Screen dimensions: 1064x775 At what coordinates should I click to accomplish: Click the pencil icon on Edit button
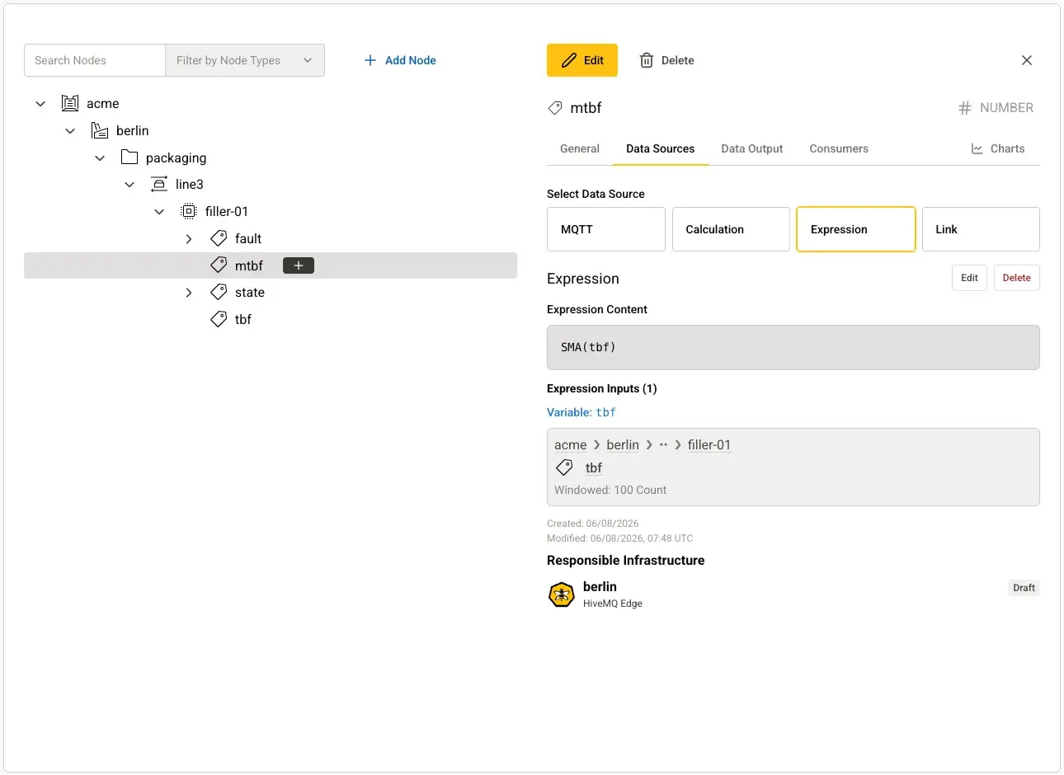click(x=569, y=60)
